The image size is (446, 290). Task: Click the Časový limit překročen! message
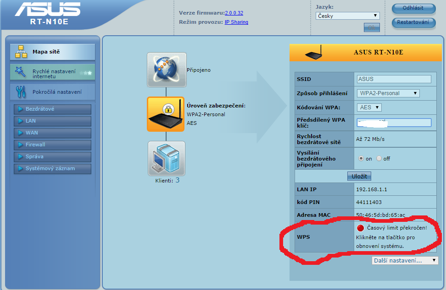397,228
